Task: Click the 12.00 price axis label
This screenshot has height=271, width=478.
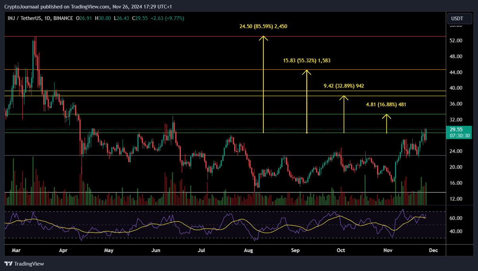Action: tap(456, 199)
